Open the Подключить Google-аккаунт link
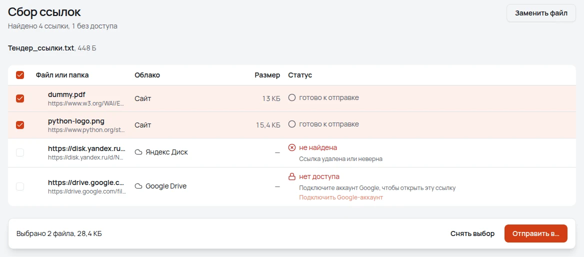 tap(341, 197)
